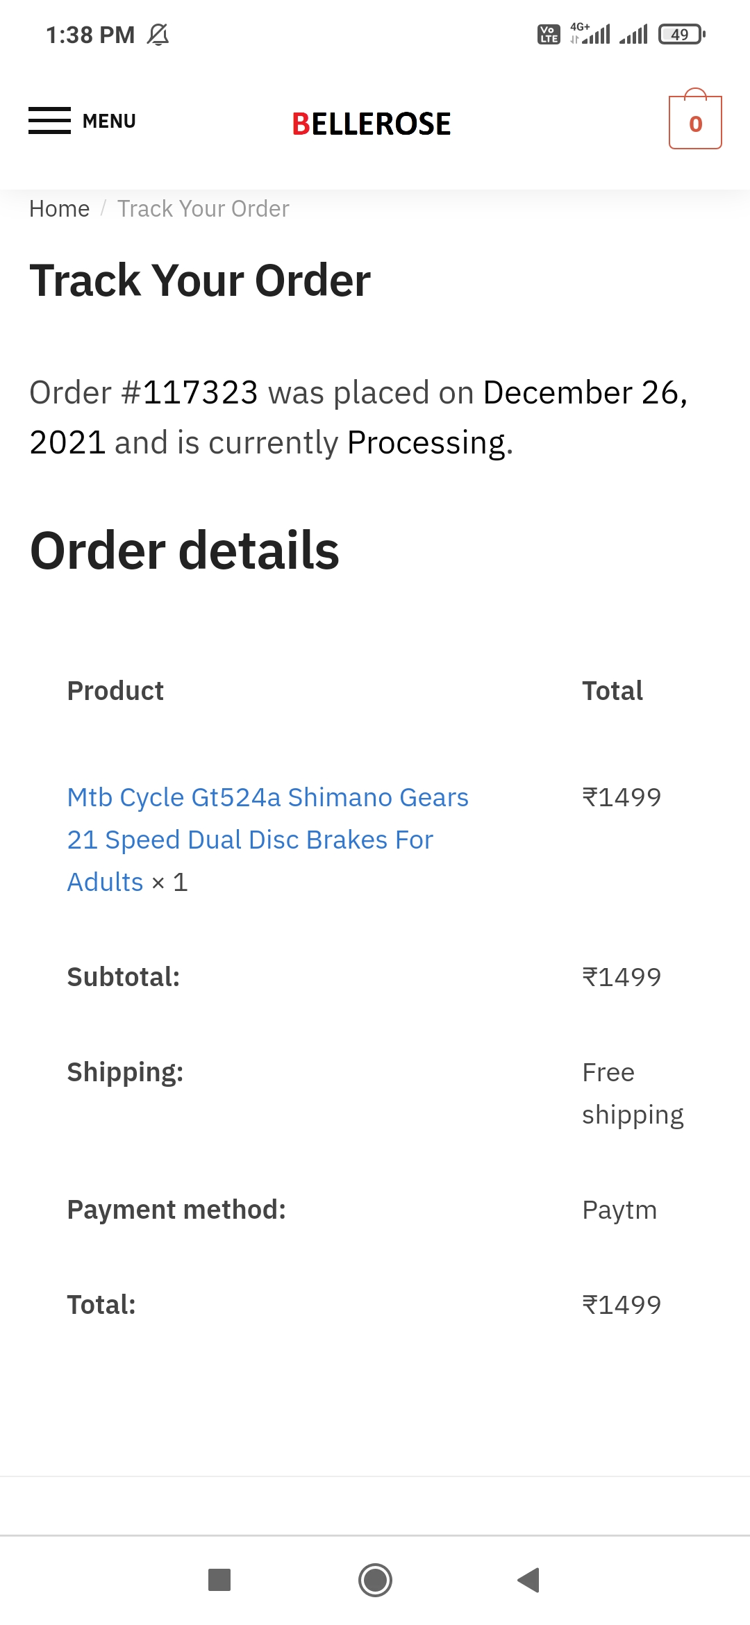
Task: Go to Home breadcrumb link
Action: [59, 209]
